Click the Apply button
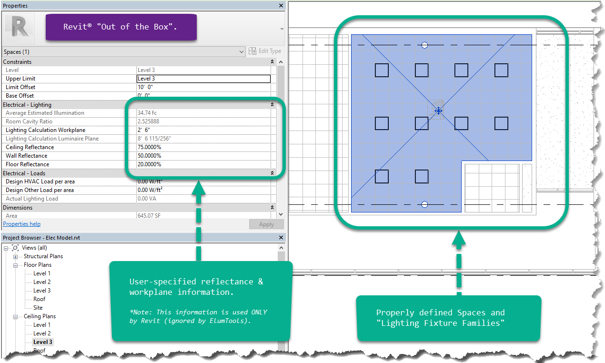This screenshot has height=363, width=605. pos(266,224)
